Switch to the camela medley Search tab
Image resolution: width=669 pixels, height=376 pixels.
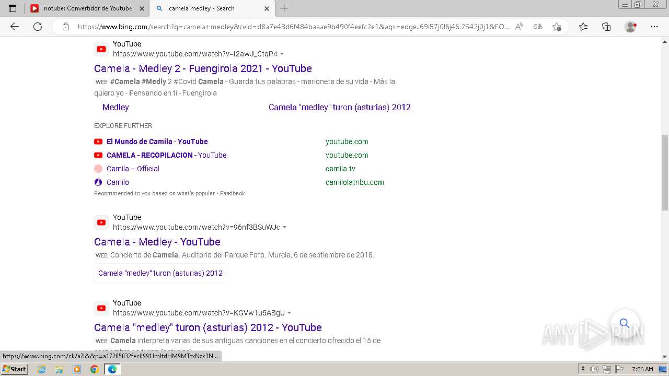212,8
